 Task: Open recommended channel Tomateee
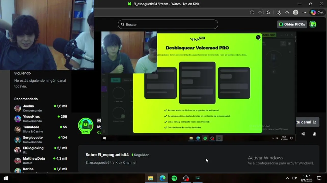(41, 129)
